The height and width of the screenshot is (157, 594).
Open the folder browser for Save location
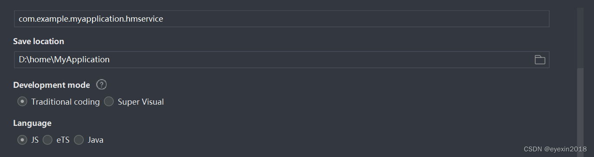(x=540, y=60)
